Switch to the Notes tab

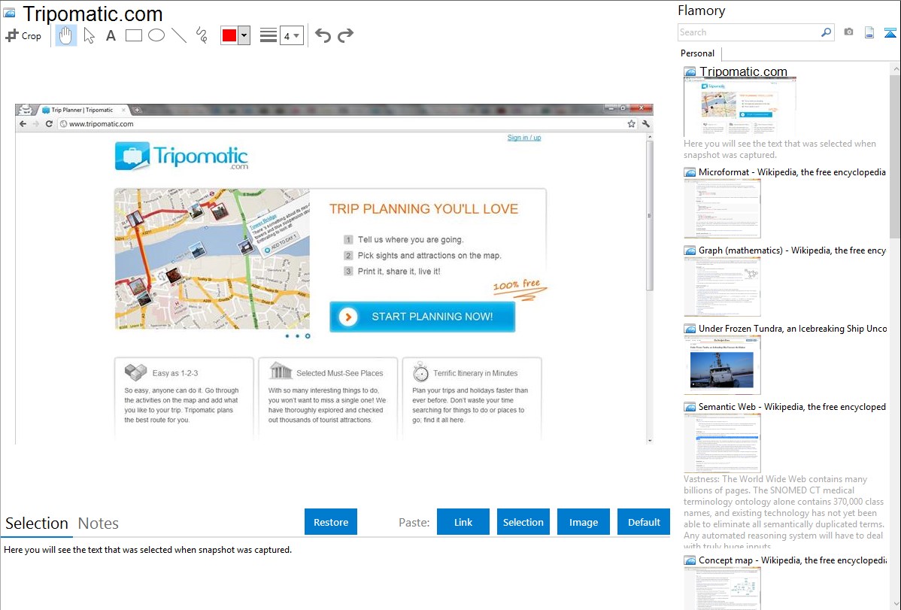point(99,524)
